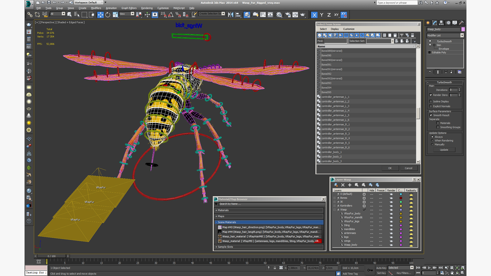The image size is (491, 276).
Task: Open the Hierarchy command panel tab
Action: tap(441, 23)
